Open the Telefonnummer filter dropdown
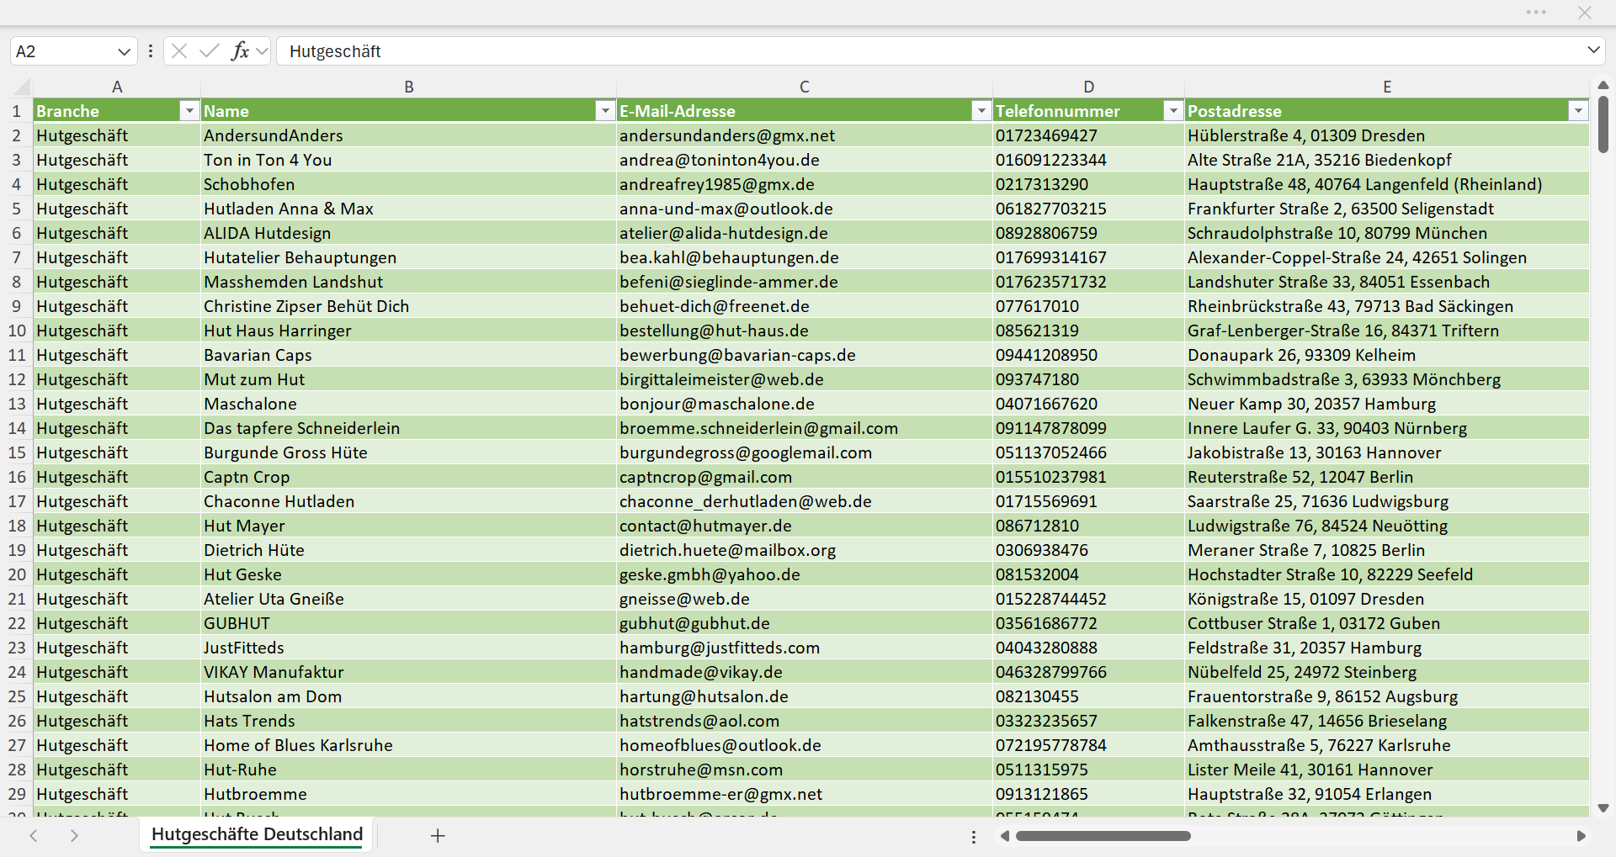1616x857 pixels. [x=1173, y=111]
